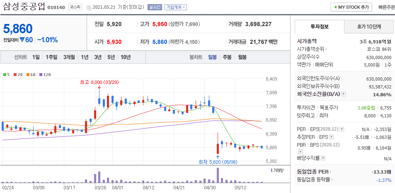Select the 1일 line chart period

(x=36, y=57)
